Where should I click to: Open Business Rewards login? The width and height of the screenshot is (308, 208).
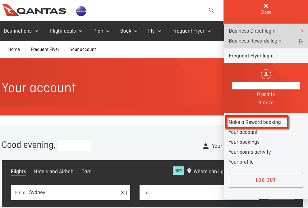click(x=255, y=41)
